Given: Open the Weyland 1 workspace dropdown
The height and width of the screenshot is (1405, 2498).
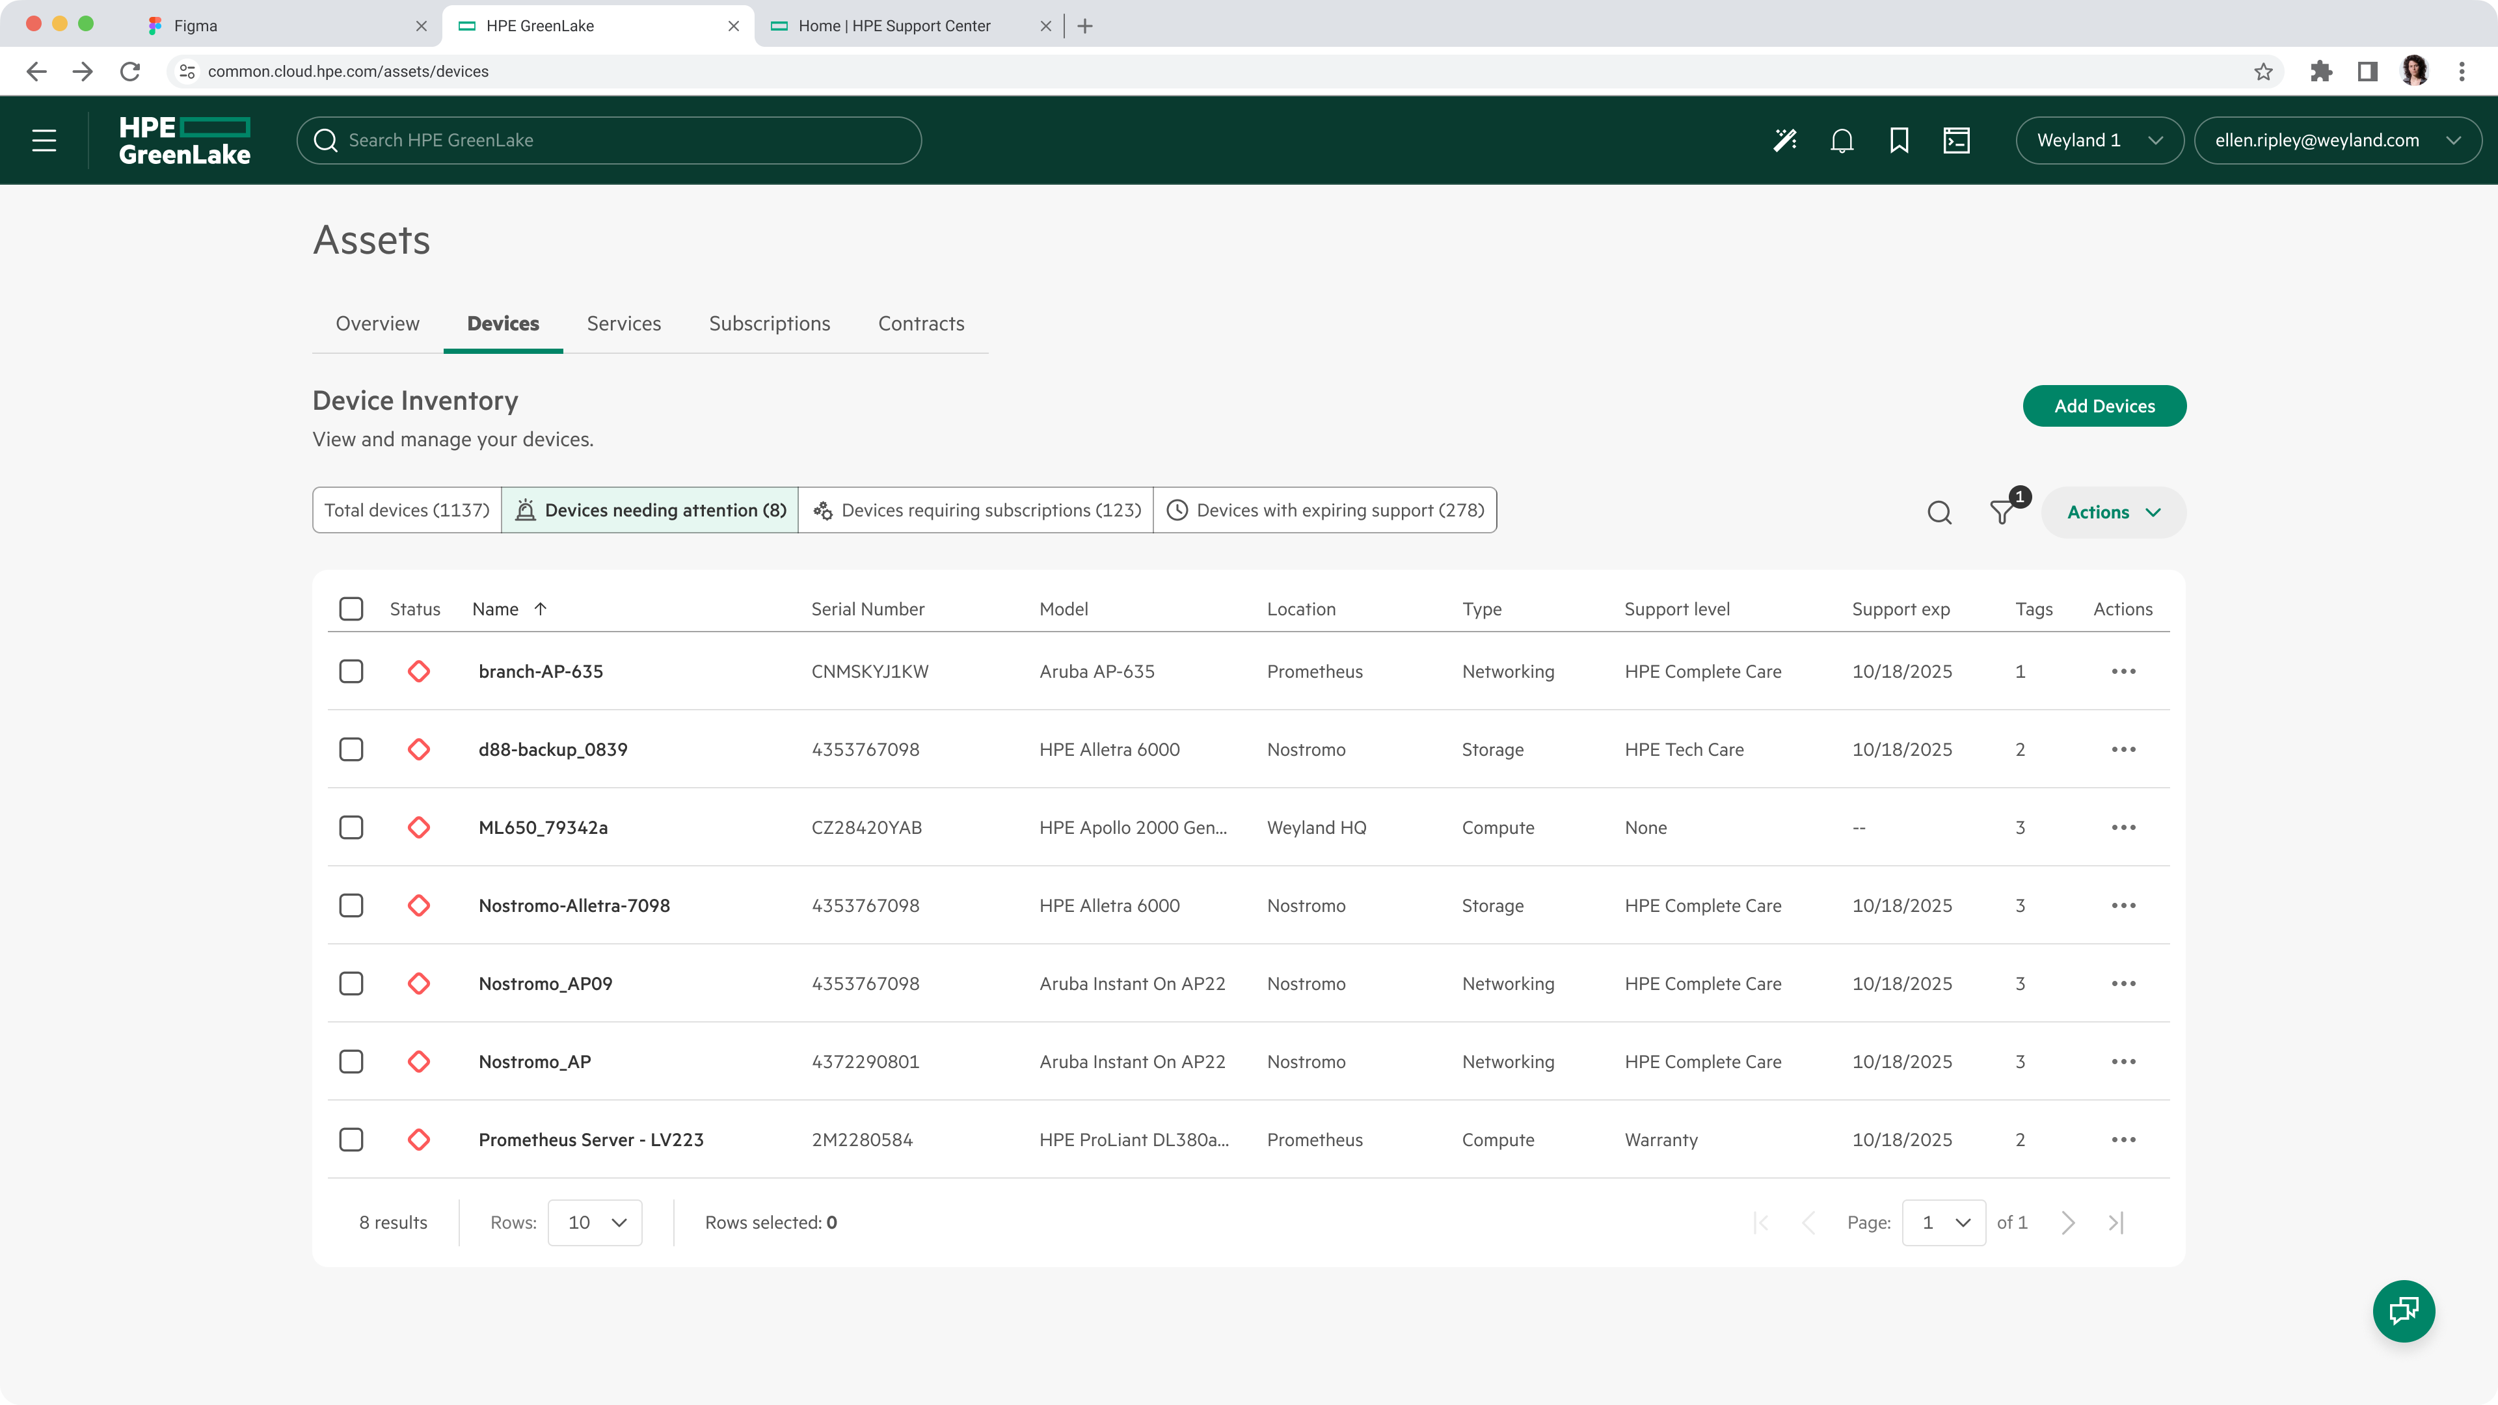Looking at the screenshot, I should coord(2099,140).
